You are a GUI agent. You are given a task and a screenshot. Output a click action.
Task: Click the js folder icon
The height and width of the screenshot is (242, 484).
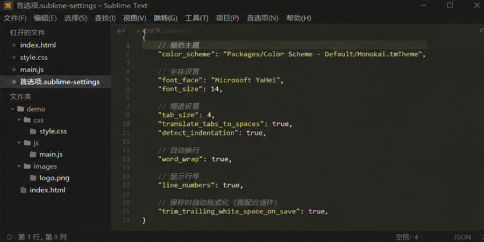pos(27,143)
